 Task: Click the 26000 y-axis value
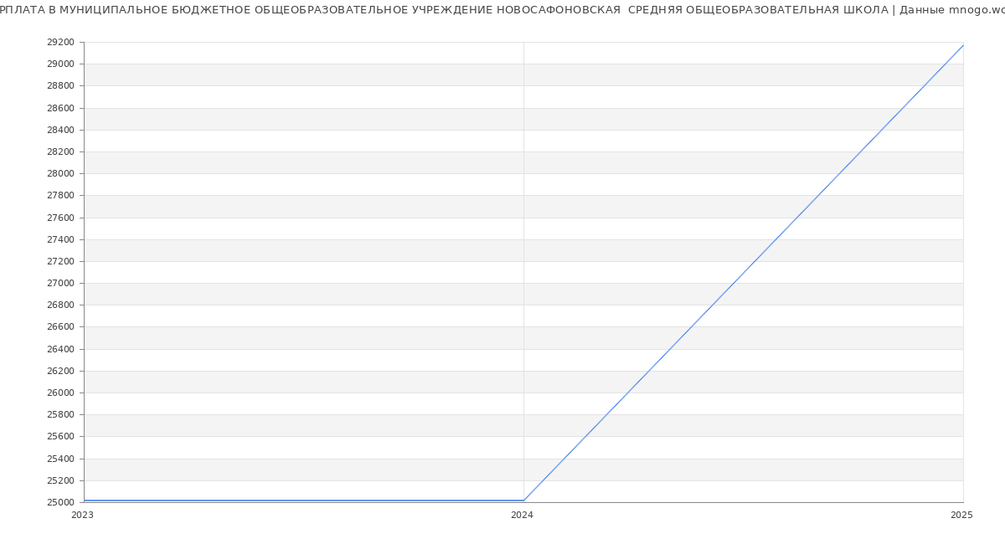(x=60, y=393)
